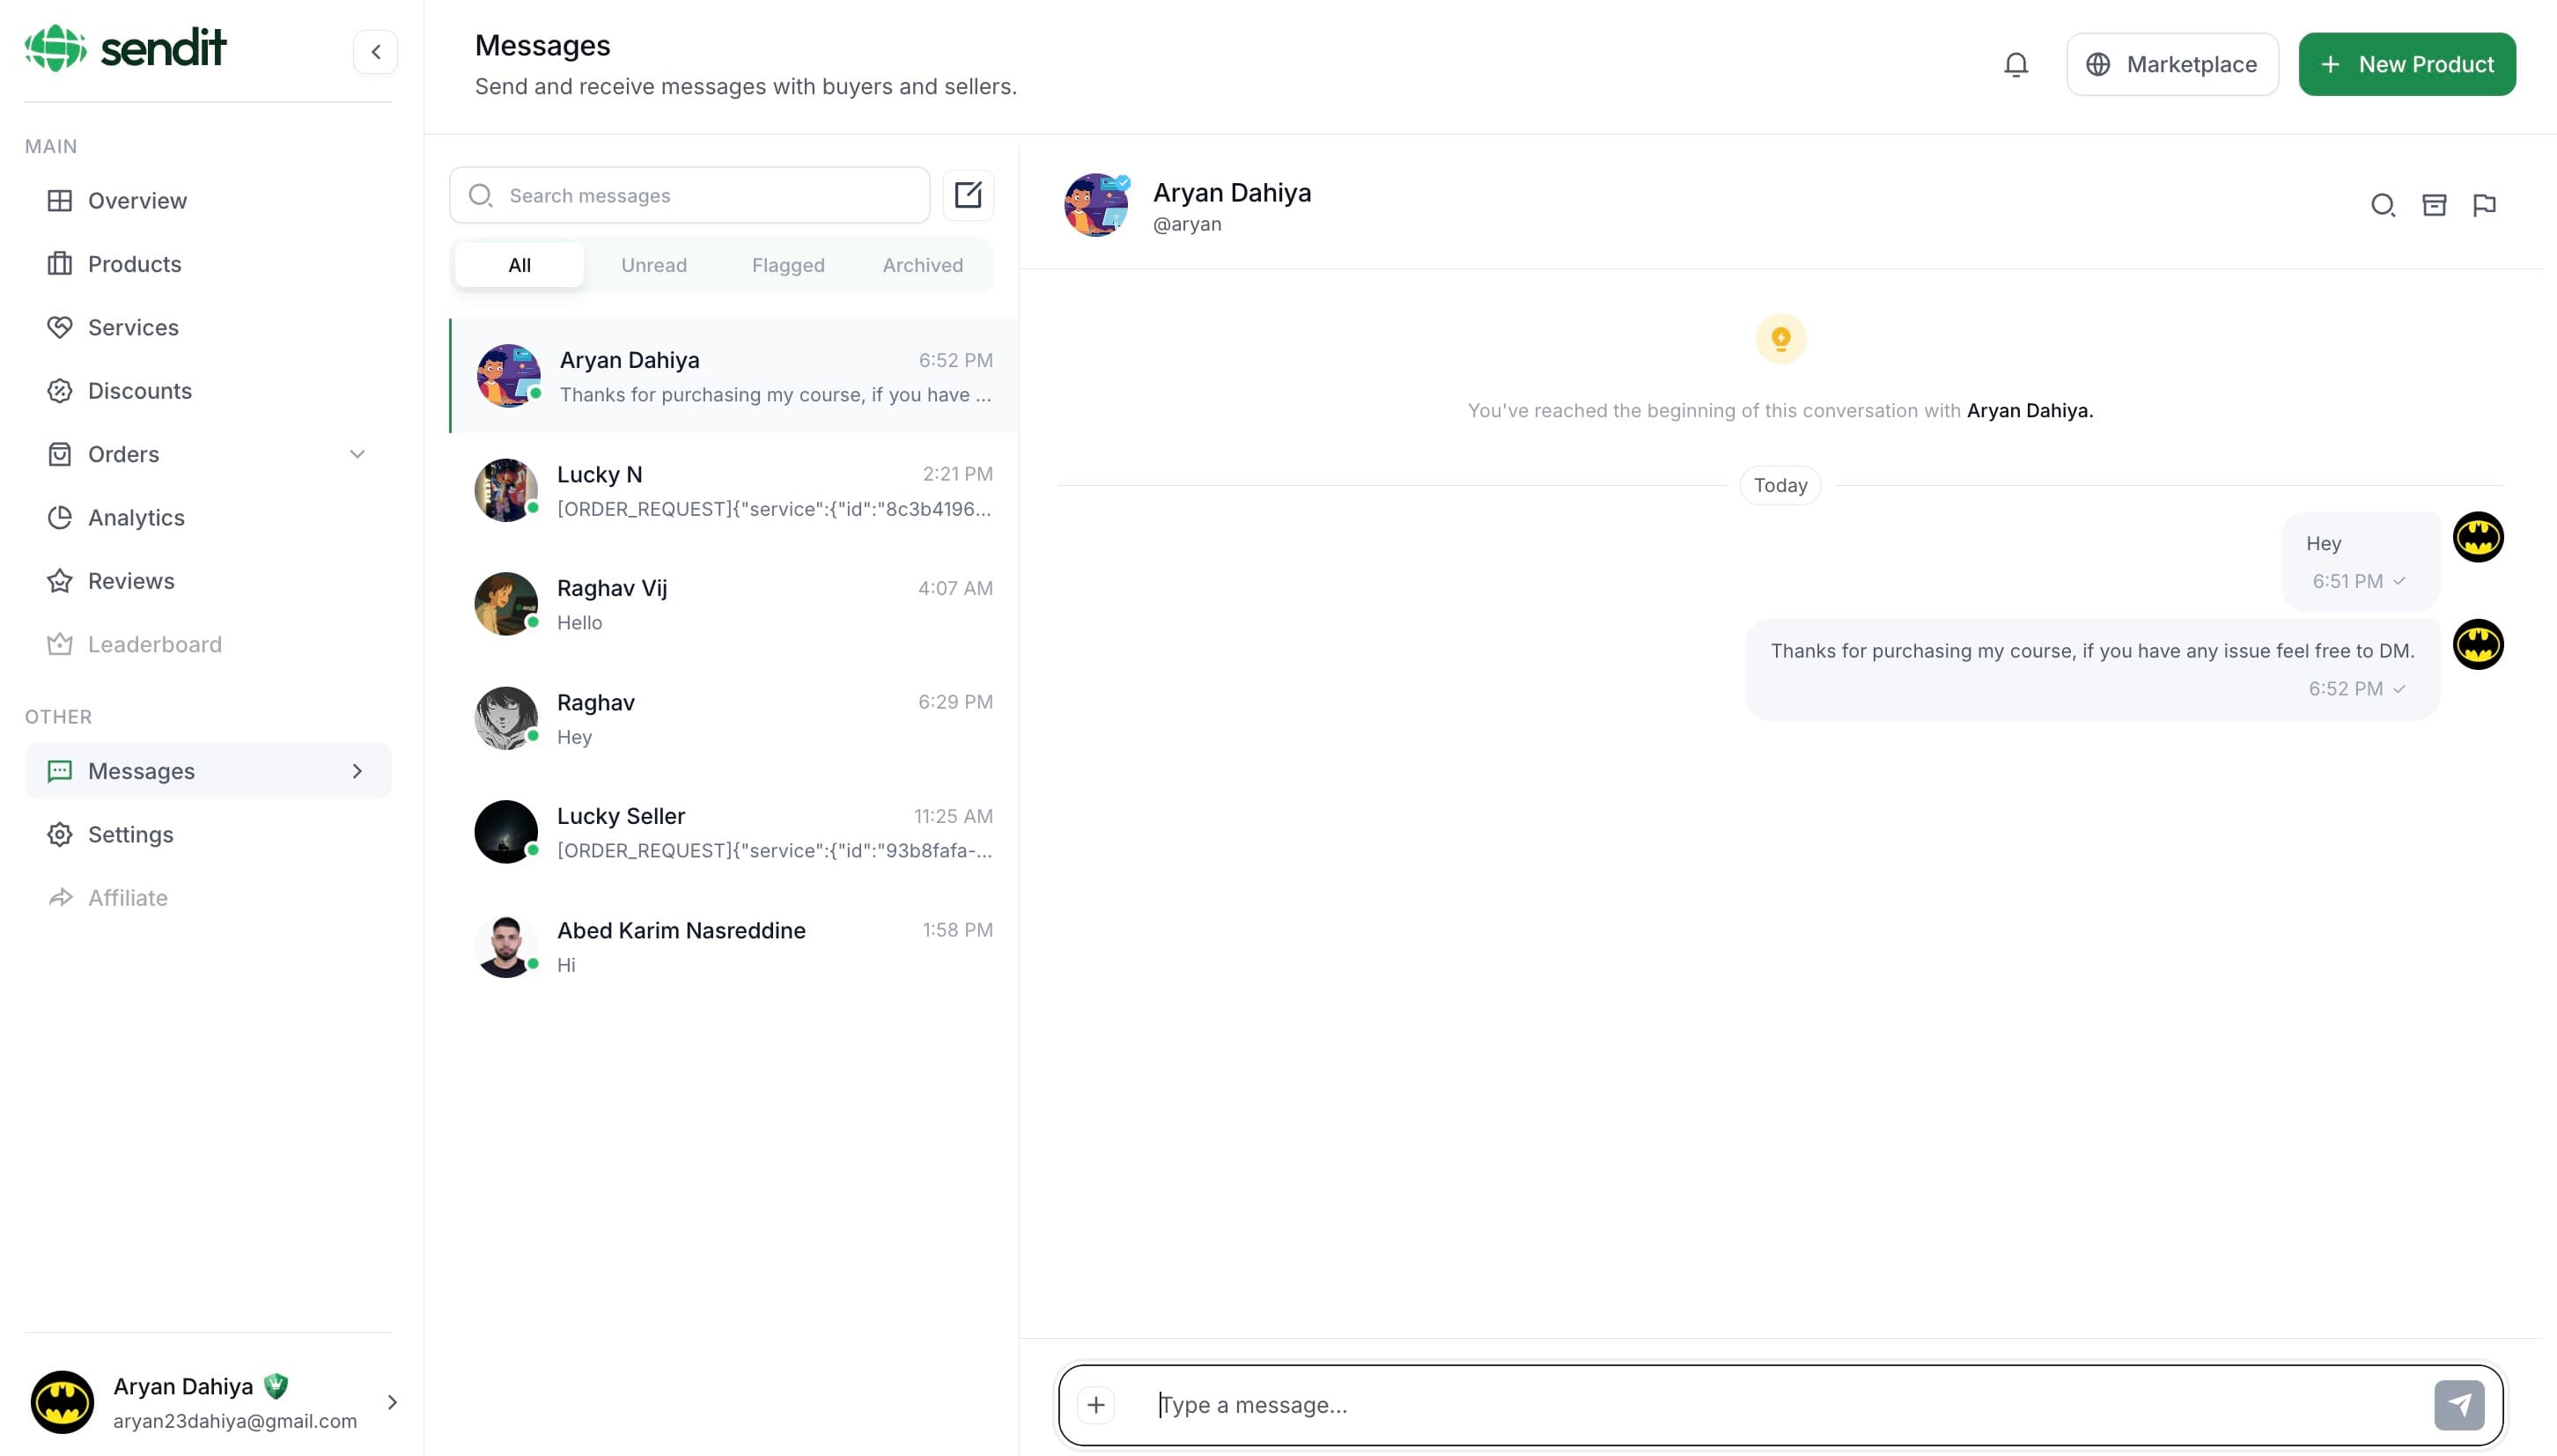The height and width of the screenshot is (1456, 2557).
Task: Open the notifications bell
Action: 2015,65
